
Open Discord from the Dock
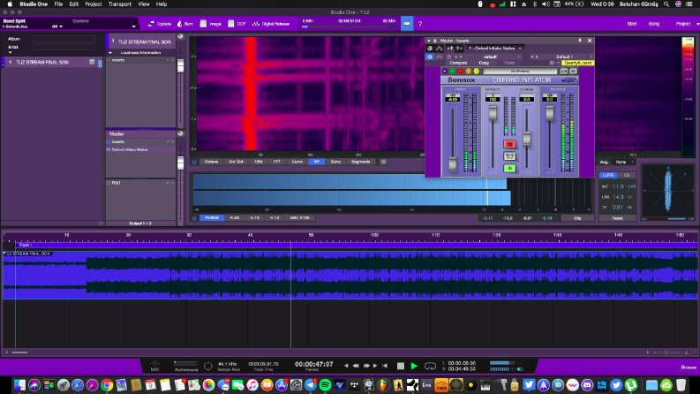click(x=587, y=384)
